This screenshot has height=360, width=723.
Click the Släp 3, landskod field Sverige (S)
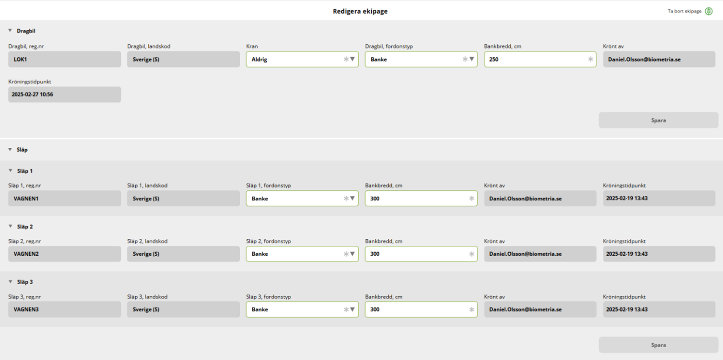(x=183, y=309)
